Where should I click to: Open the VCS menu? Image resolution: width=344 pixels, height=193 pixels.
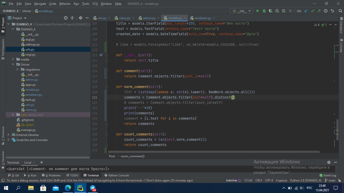pyautogui.click(x=95, y=4)
